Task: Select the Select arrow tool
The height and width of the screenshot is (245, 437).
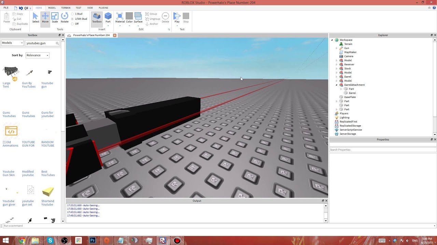Action: click(x=36, y=18)
